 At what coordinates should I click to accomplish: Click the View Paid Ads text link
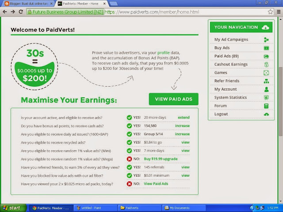pyautogui.click(x=156, y=184)
